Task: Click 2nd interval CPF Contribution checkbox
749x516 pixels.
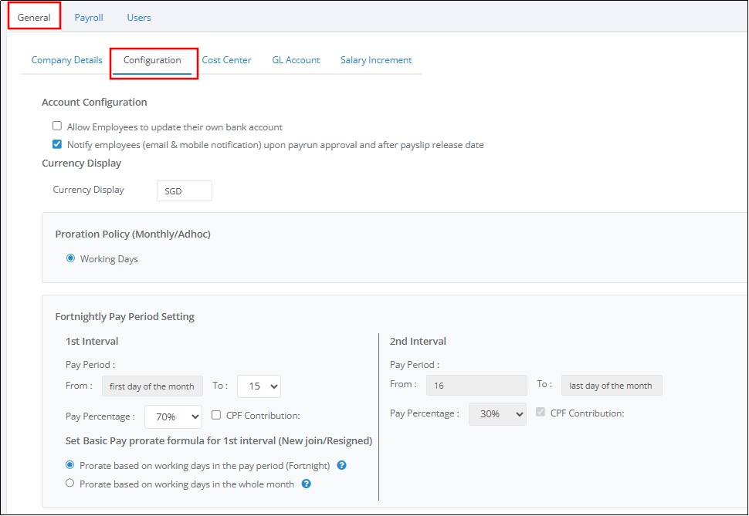Action: (x=541, y=412)
